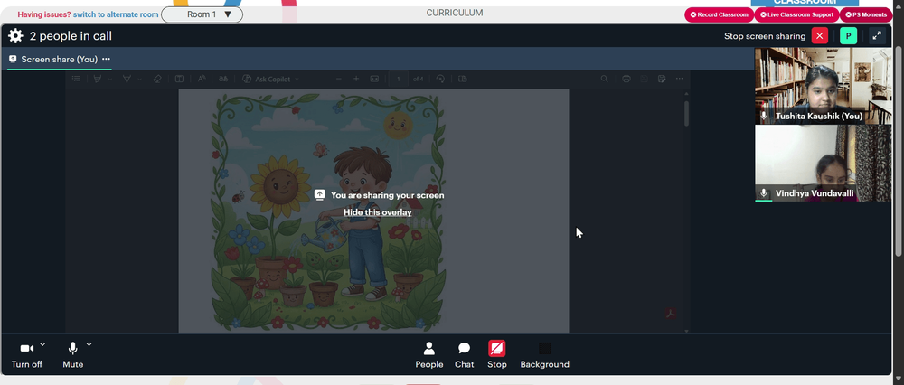The height and width of the screenshot is (385, 904).
Task: Open Background effects options
Action: pos(544,355)
